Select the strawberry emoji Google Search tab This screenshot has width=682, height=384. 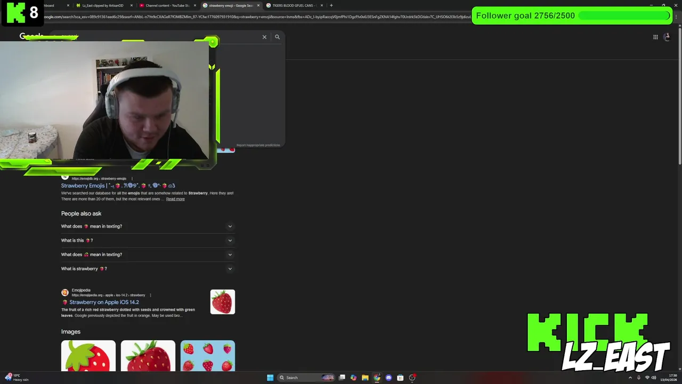[230, 5]
